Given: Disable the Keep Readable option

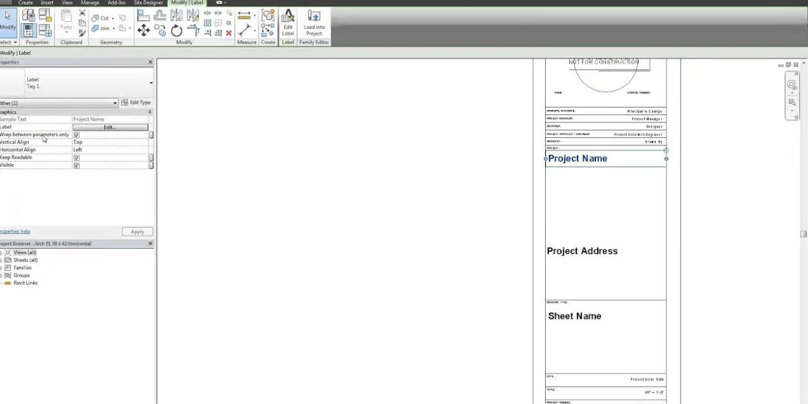Looking at the screenshot, I should [76, 157].
